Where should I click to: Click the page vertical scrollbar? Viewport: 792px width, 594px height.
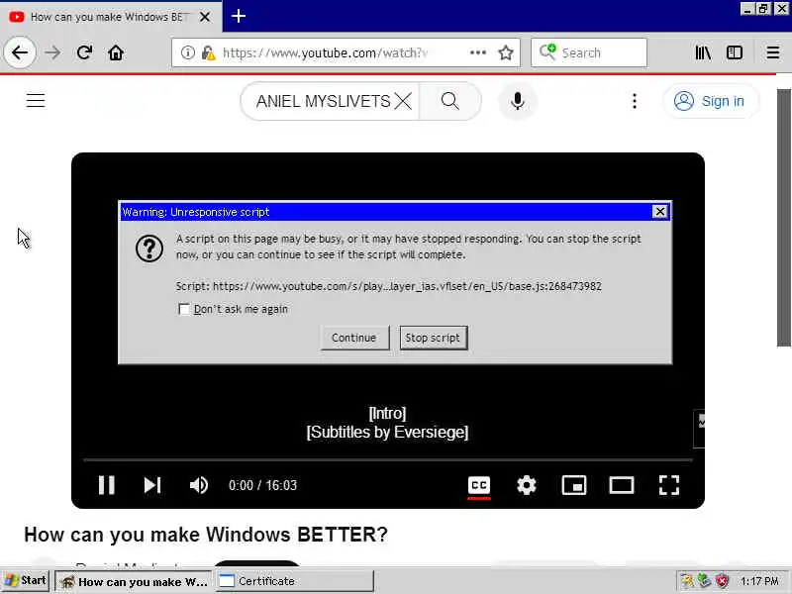pos(784,217)
